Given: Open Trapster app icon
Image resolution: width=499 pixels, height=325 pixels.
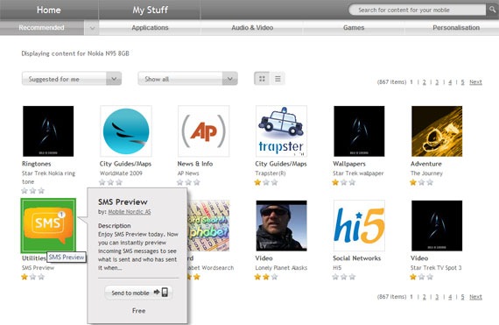Looking at the screenshot, I should coord(281,131).
